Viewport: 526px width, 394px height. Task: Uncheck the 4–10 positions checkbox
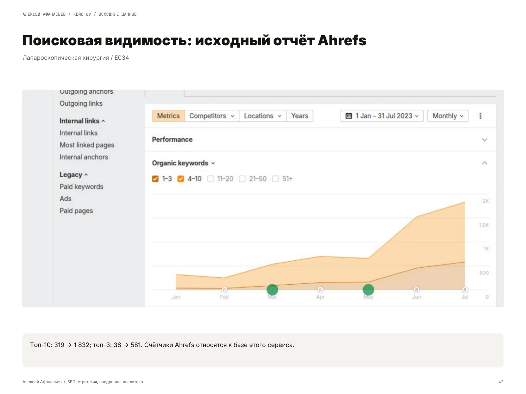[x=180, y=179]
